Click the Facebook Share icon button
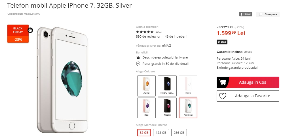The width and height of the screenshot is (300, 138). 246,14
